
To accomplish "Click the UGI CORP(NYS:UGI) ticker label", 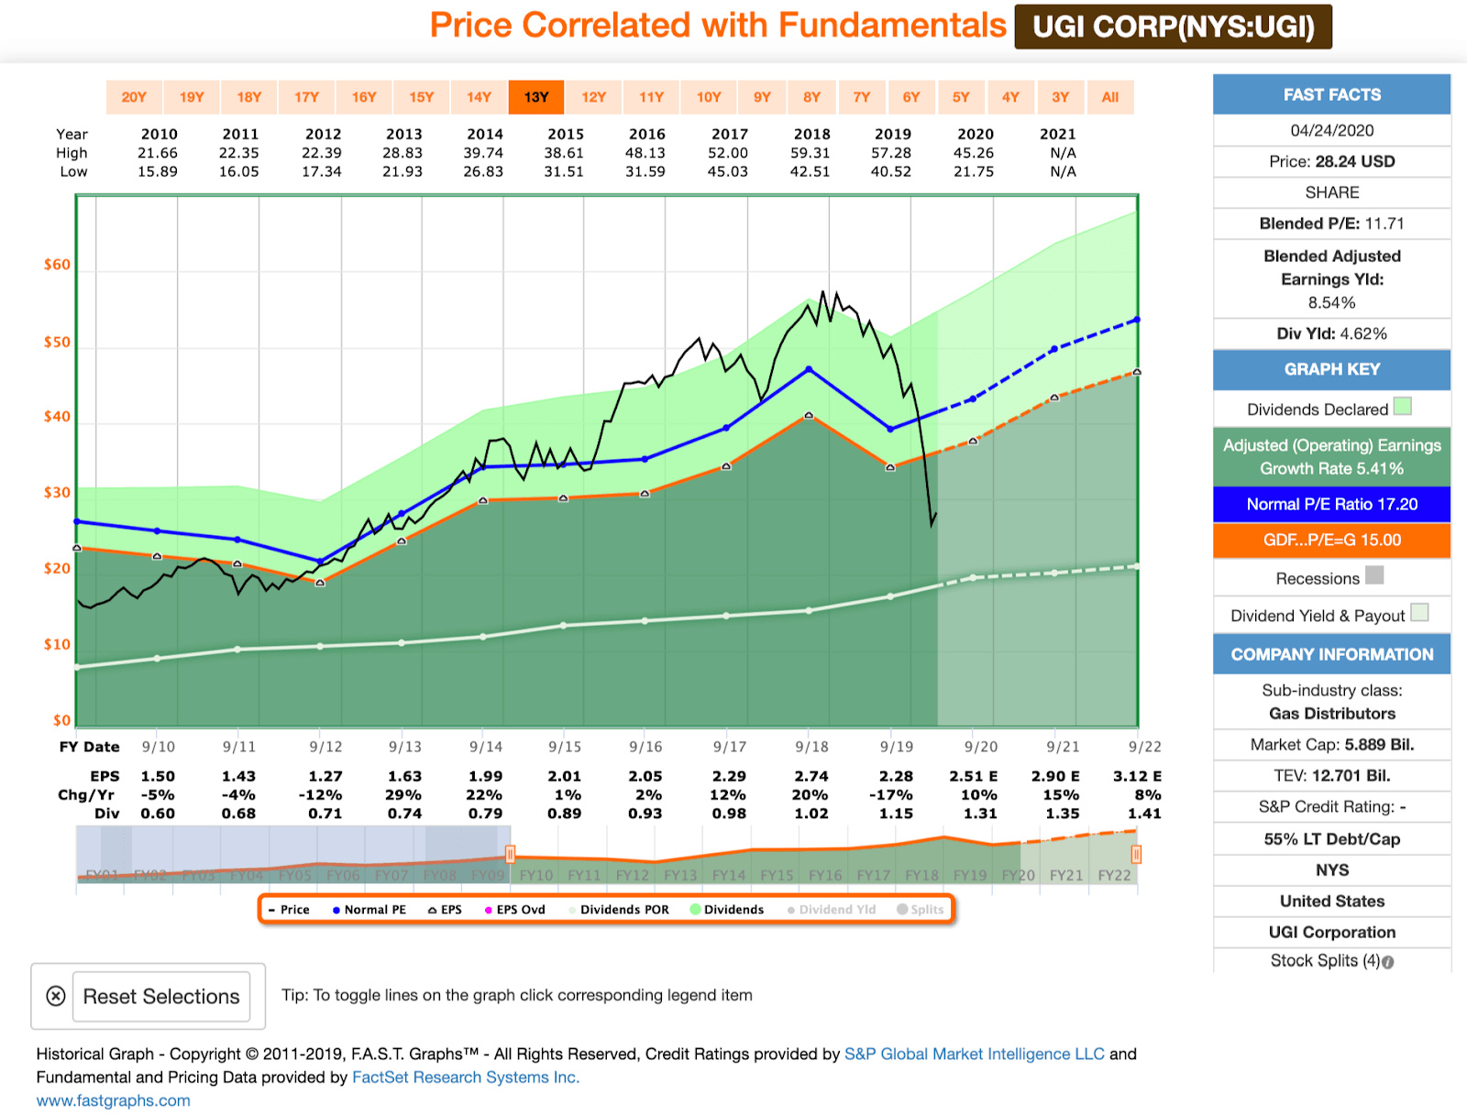I will pos(1174,27).
